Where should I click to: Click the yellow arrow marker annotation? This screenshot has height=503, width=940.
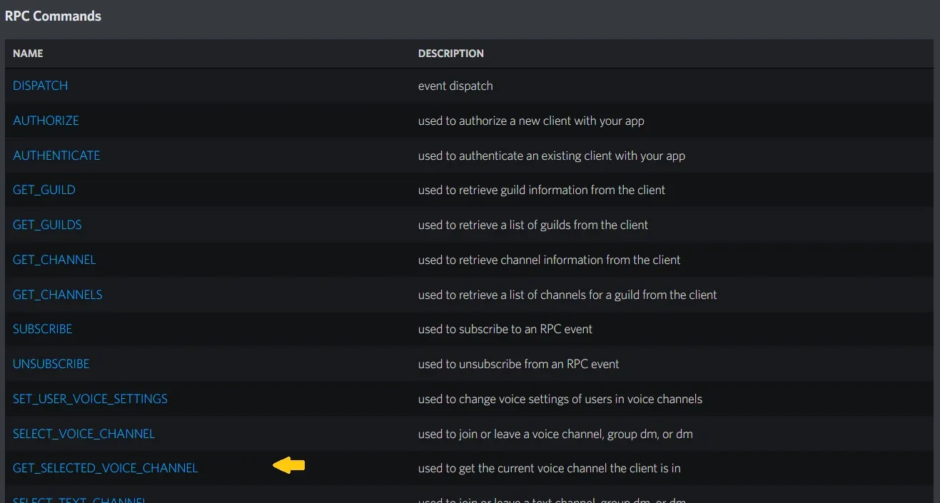point(288,464)
